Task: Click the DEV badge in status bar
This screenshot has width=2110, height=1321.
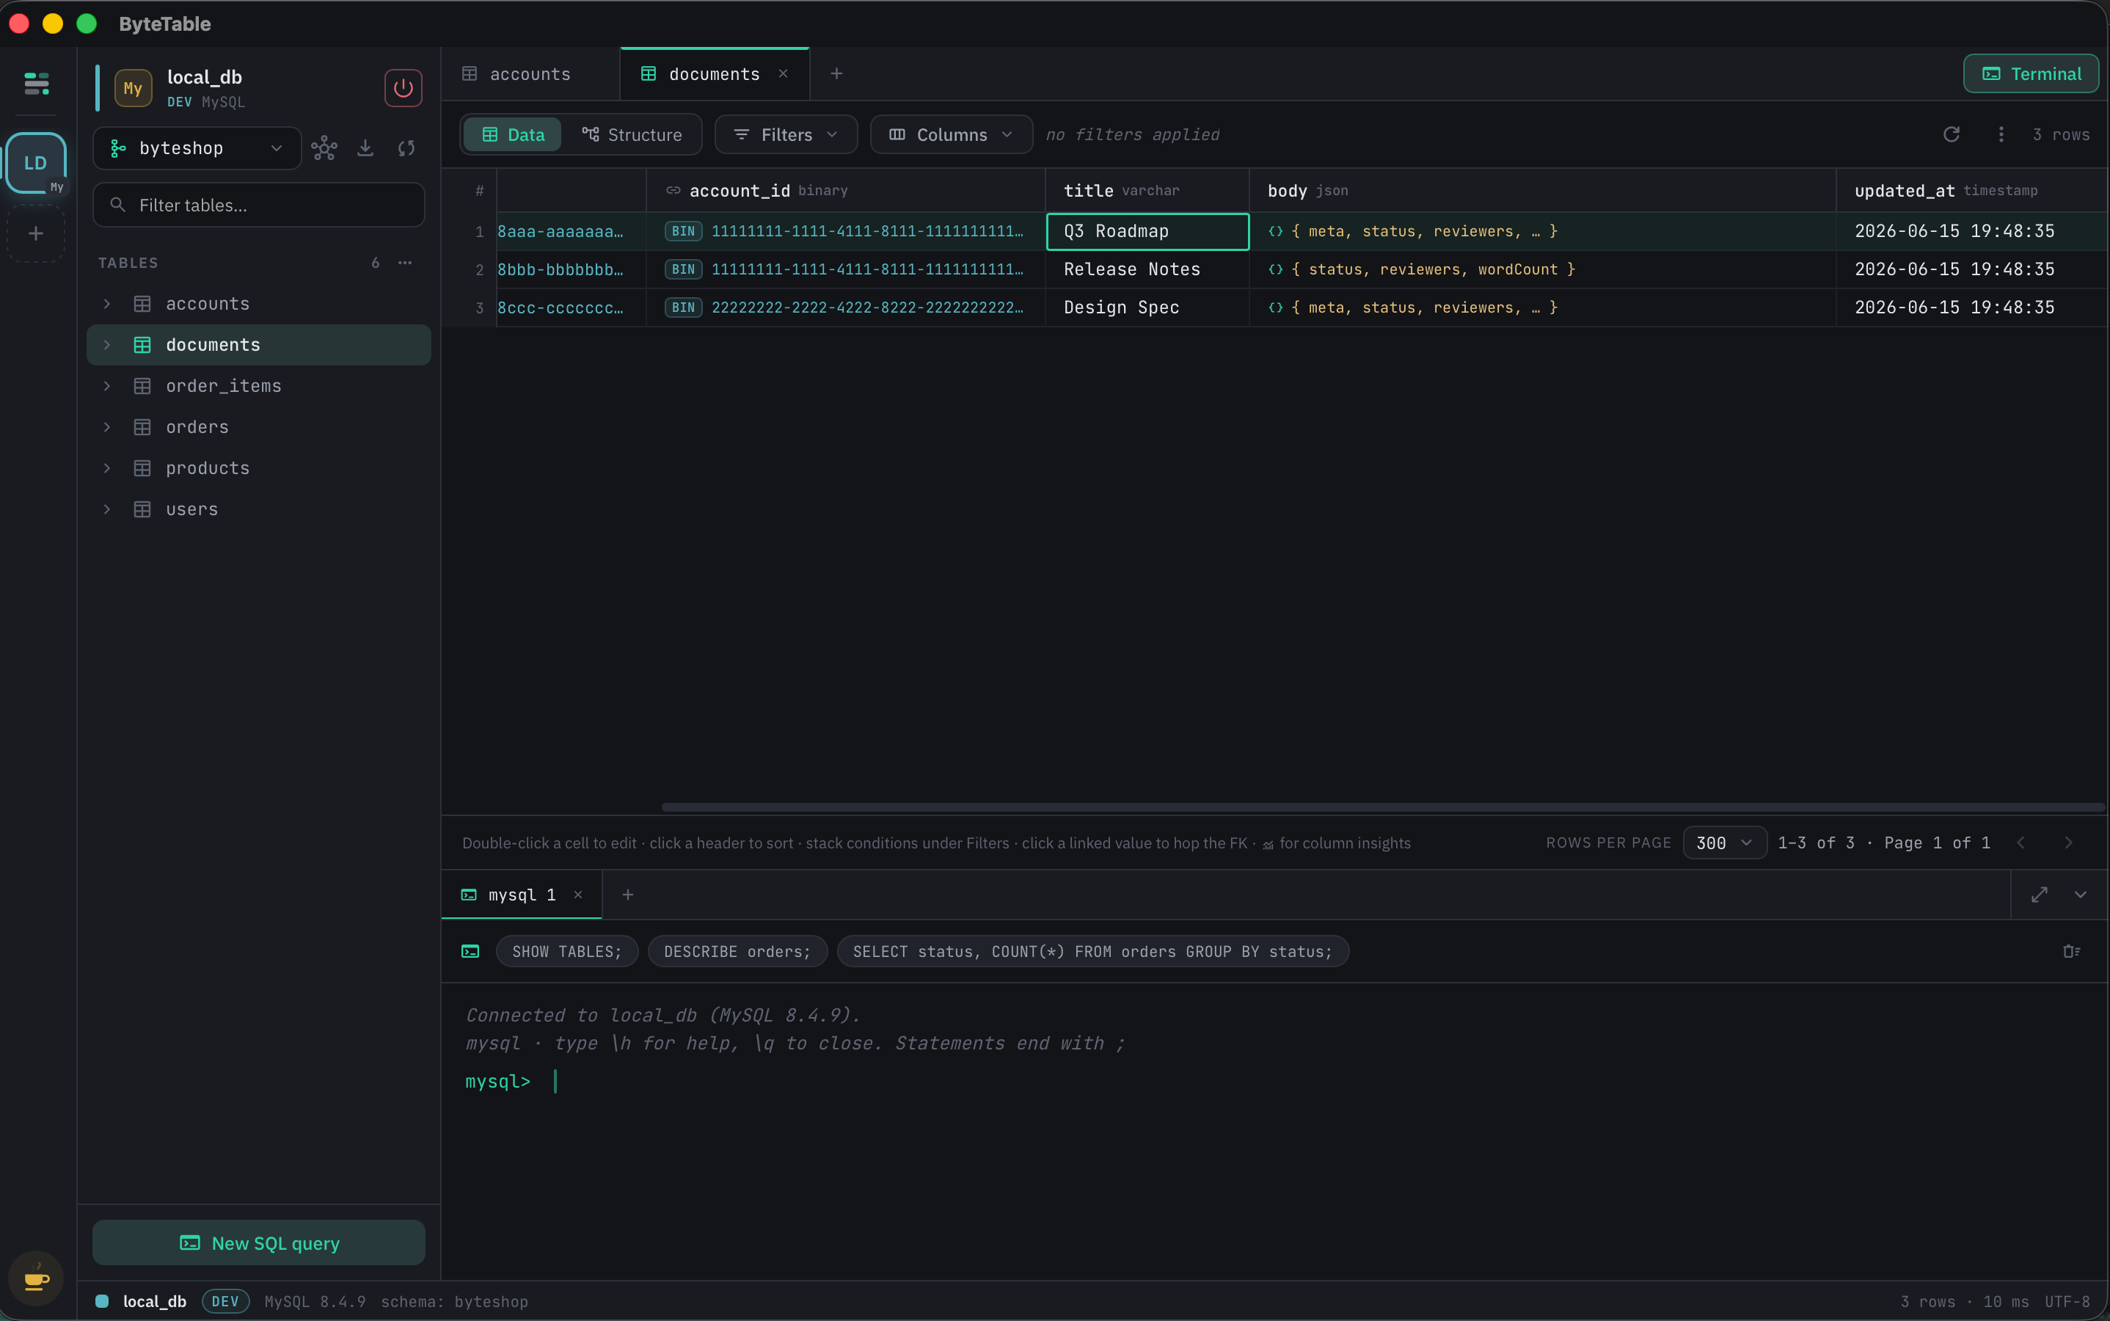Action: [225, 1301]
